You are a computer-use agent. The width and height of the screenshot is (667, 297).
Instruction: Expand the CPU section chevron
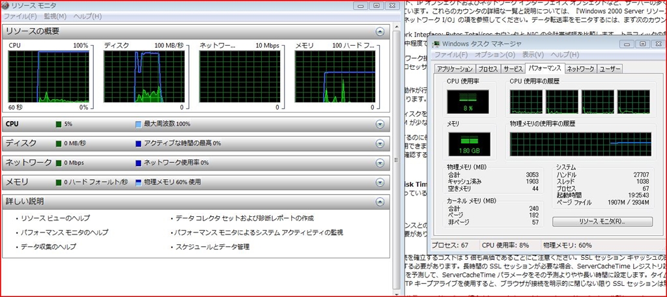(x=380, y=124)
